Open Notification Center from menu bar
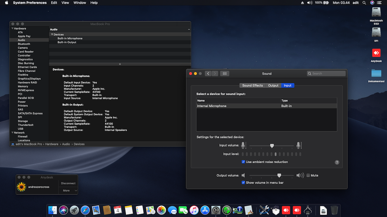Viewport: 387px width, 217px height. (x=379, y=3)
